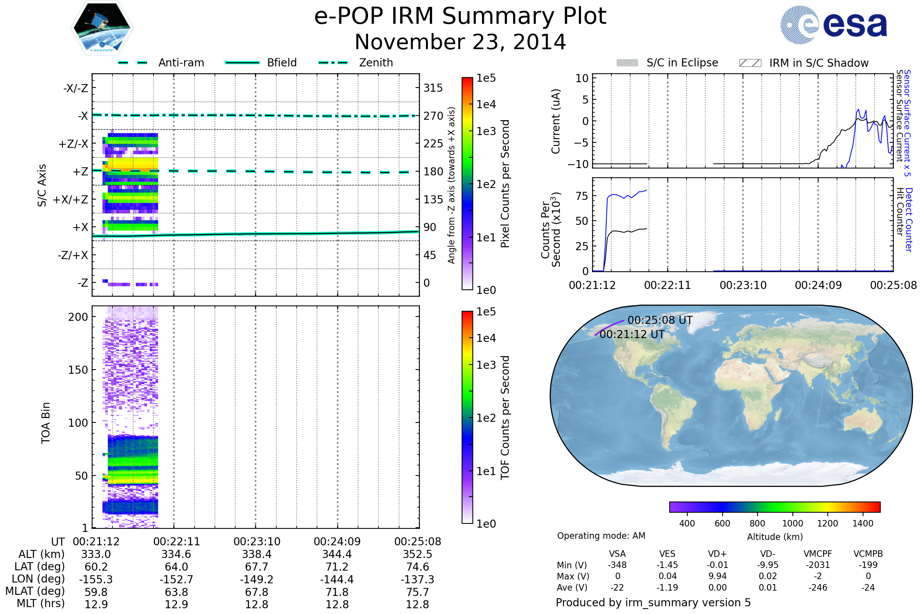Click the 00:25:08 UT map label
The width and height of the screenshot is (921, 614).
tap(660, 320)
